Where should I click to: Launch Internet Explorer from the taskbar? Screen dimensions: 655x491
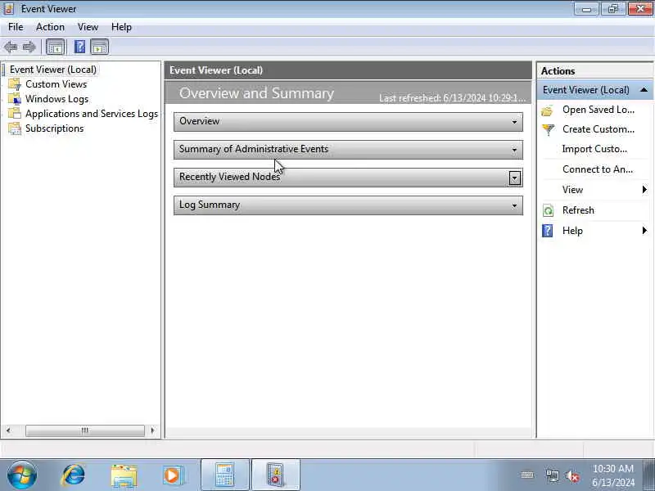(73, 475)
